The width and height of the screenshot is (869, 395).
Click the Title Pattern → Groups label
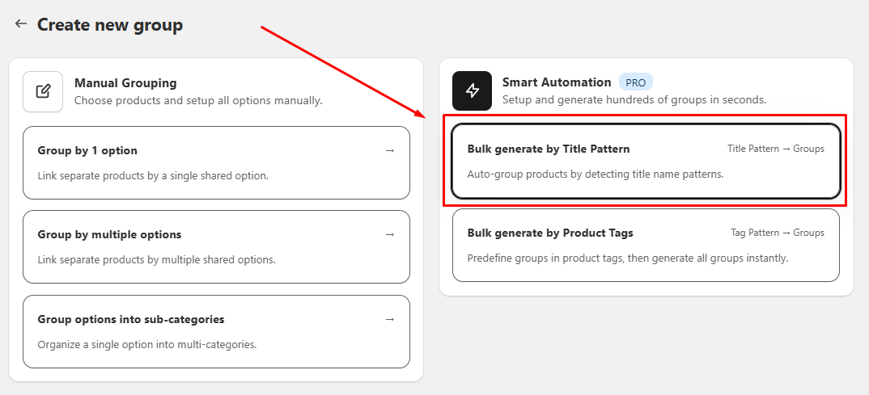[x=776, y=149]
